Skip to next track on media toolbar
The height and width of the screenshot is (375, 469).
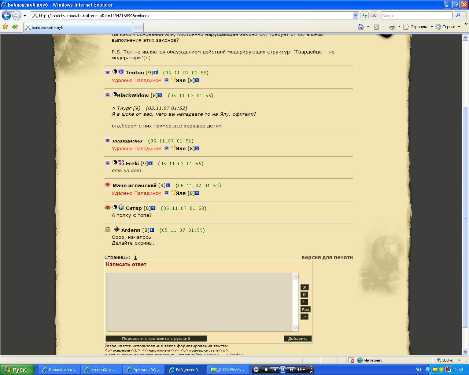click(291, 370)
